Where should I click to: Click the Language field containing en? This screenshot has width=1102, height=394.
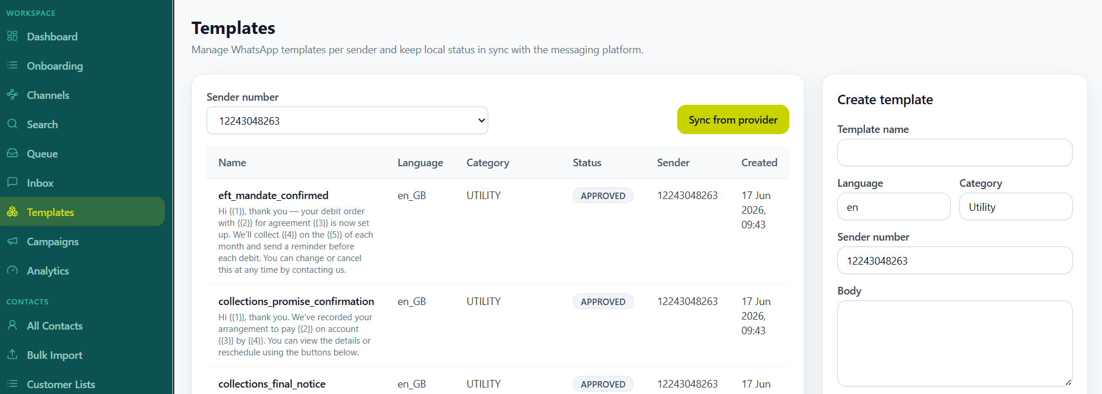point(894,207)
